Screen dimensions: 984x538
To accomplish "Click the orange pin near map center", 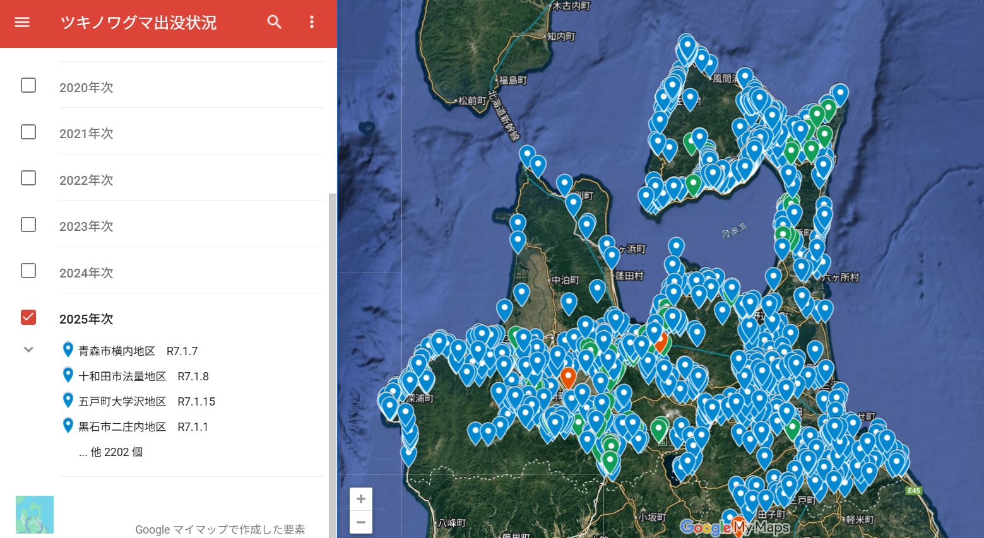I will click(x=568, y=376).
